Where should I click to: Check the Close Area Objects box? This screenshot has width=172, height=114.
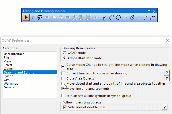tap(63, 78)
